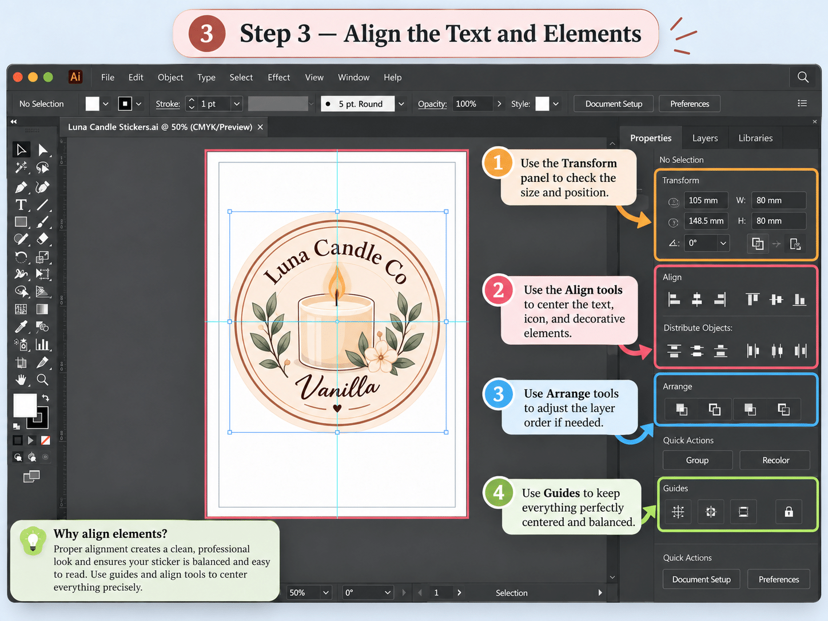
Task: Swap fill and stroke colors
Action: click(45, 398)
